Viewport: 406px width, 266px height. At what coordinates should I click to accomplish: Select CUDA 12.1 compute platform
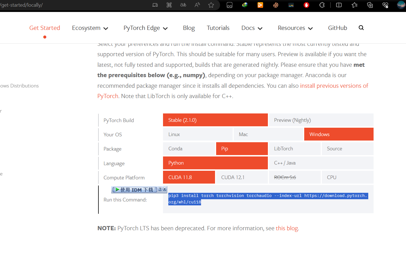pyautogui.click(x=242, y=177)
